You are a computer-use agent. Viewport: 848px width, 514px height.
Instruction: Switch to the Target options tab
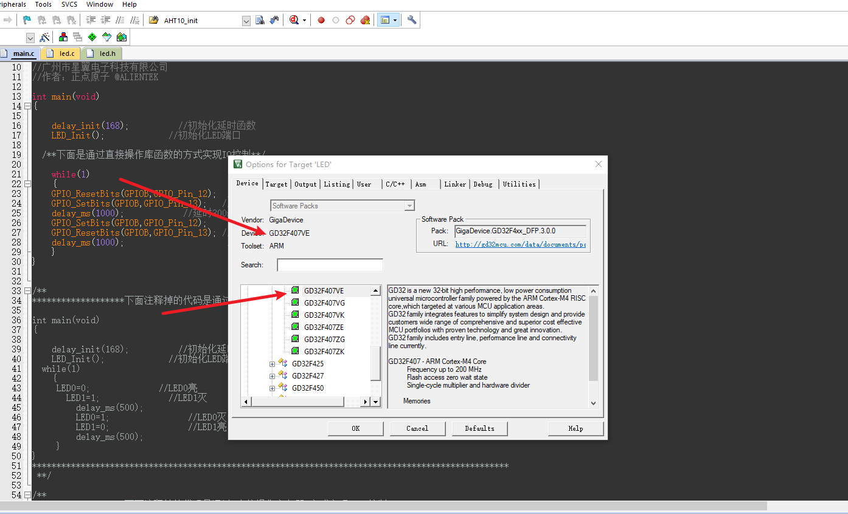point(276,184)
